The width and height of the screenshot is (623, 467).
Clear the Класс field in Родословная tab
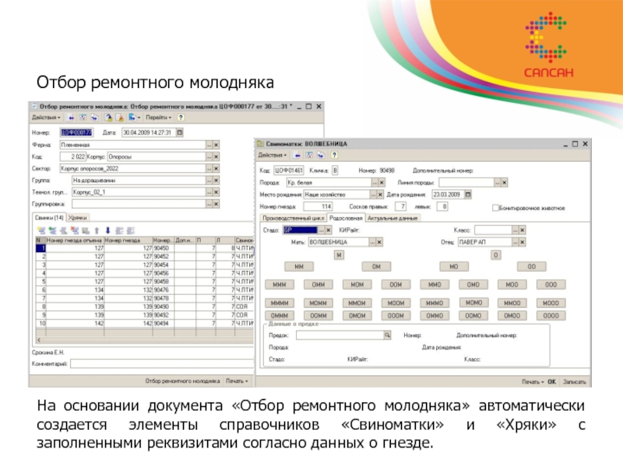(x=523, y=230)
